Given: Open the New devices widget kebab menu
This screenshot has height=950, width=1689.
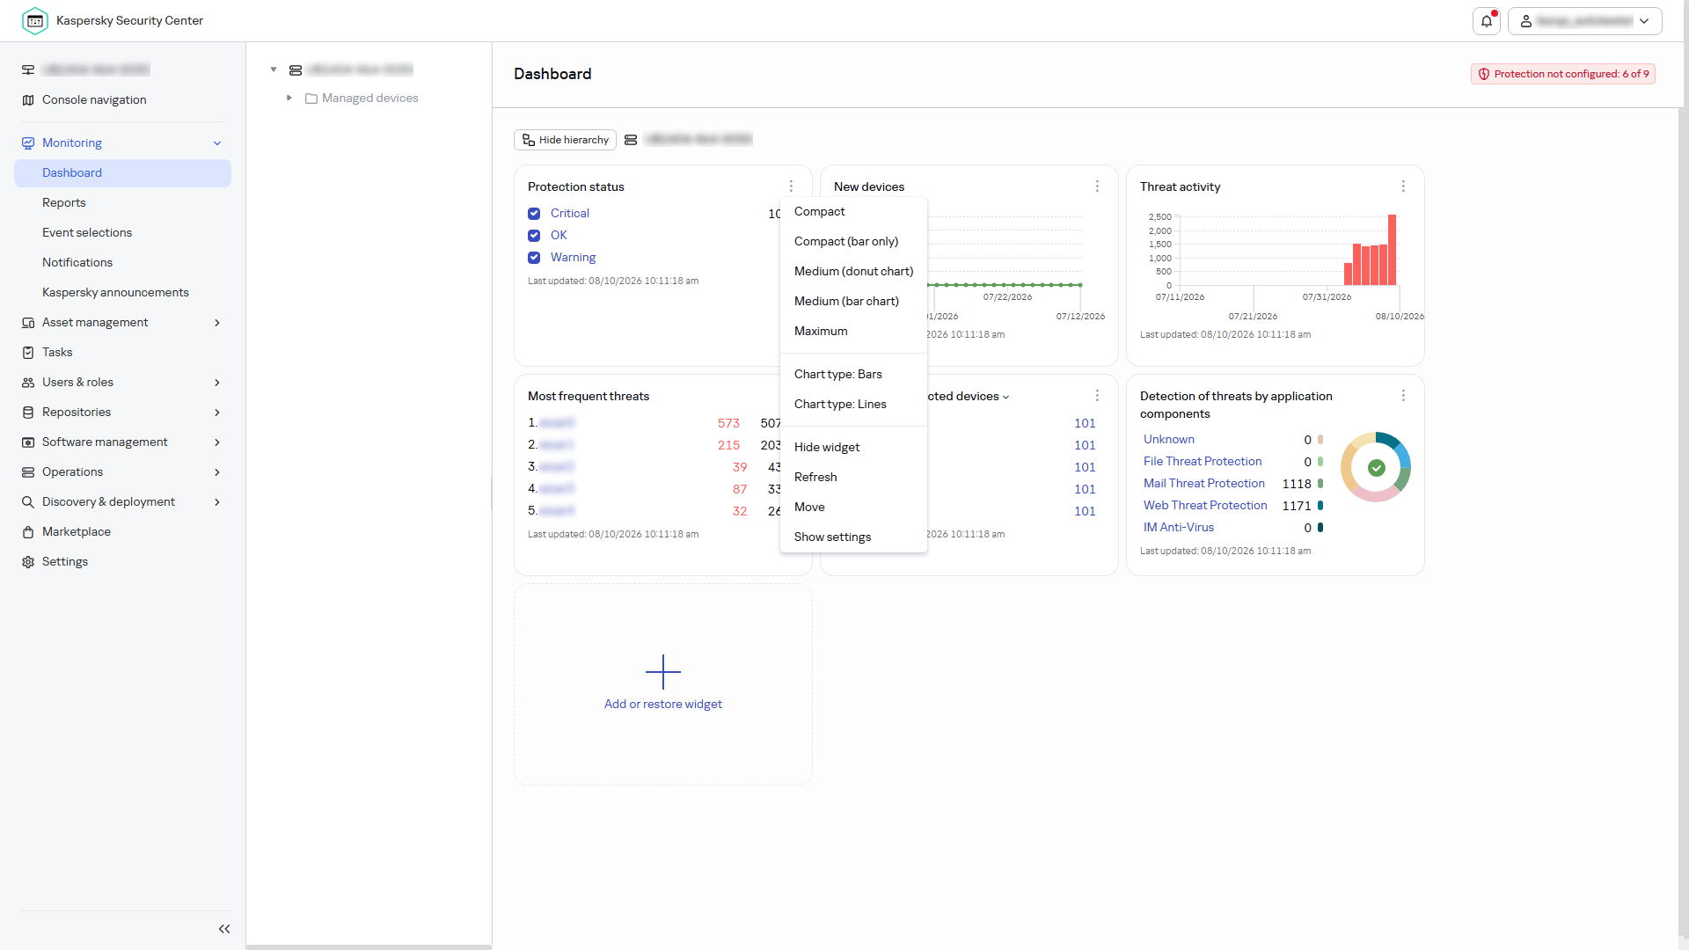Looking at the screenshot, I should [x=1097, y=186].
